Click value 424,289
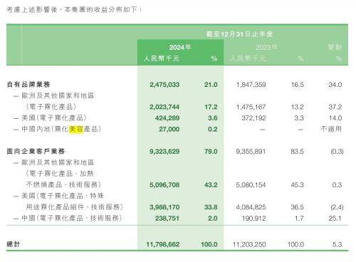Image resolution: width=356 pixels, height=262 pixels. click(167, 118)
